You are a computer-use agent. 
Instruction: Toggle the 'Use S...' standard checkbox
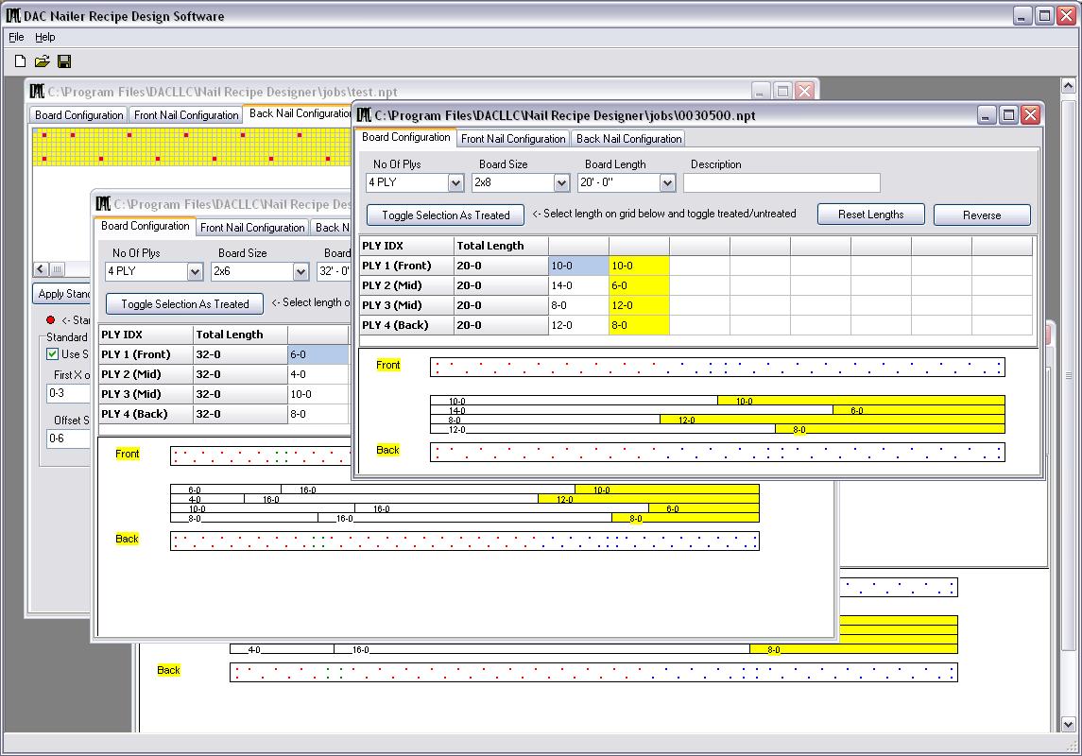(x=53, y=354)
